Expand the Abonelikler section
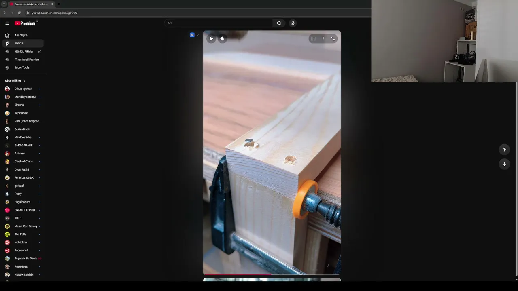The height and width of the screenshot is (291, 518). click(15, 81)
